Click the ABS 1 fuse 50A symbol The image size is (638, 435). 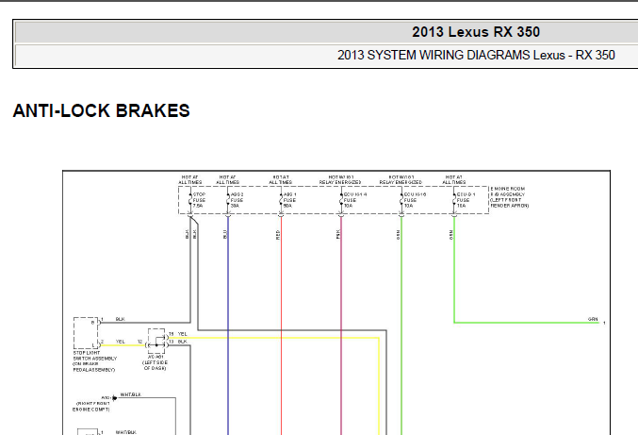pyautogui.click(x=281, y=200)
